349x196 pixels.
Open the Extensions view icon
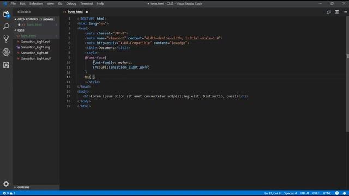[x=6, y=65]
